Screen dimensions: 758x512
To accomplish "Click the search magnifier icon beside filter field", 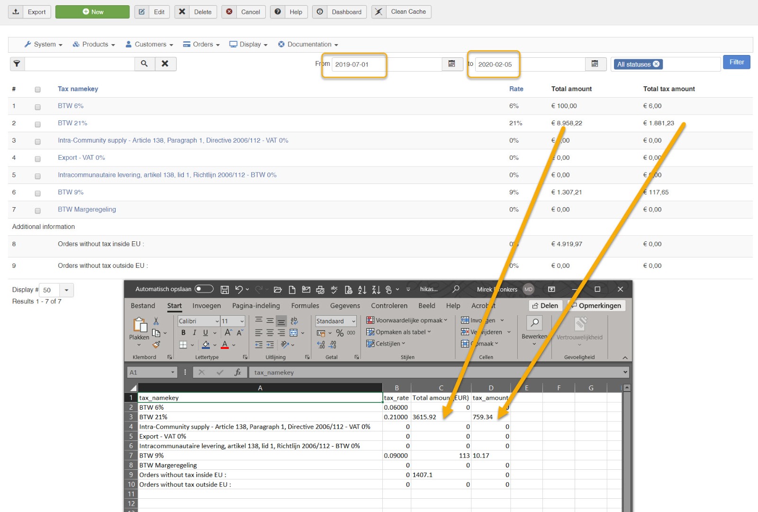I will point(144,64).
